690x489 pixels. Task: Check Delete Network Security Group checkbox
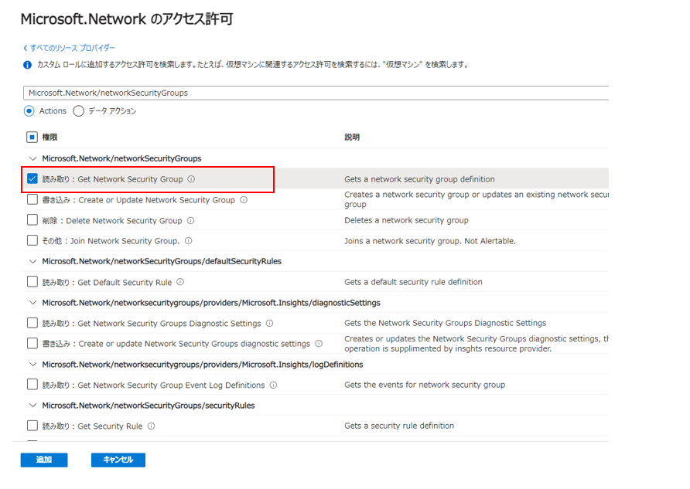(32, 219)
